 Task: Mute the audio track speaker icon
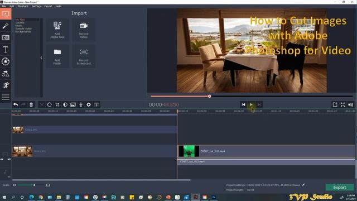tap(9, 176)
